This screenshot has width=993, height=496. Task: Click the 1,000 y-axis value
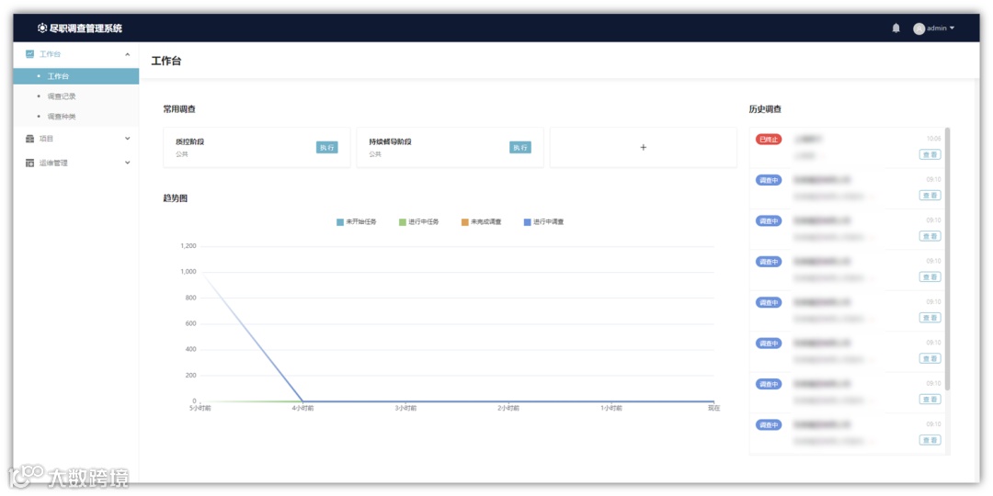[188, 272]
